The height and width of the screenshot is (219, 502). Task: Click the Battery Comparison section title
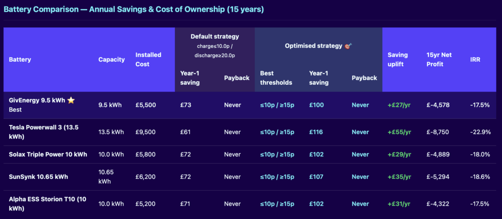click(134, 10)
